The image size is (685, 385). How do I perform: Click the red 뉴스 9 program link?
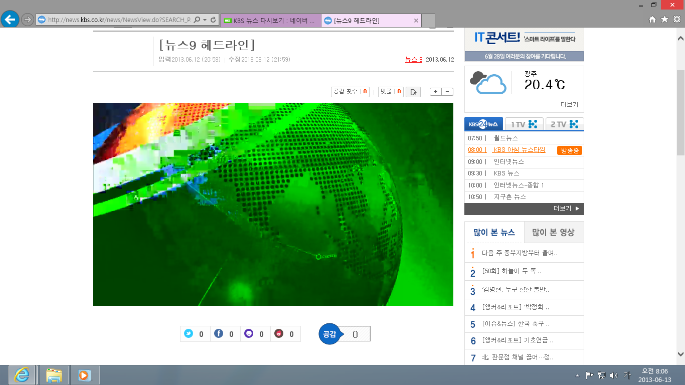point(414,59)
